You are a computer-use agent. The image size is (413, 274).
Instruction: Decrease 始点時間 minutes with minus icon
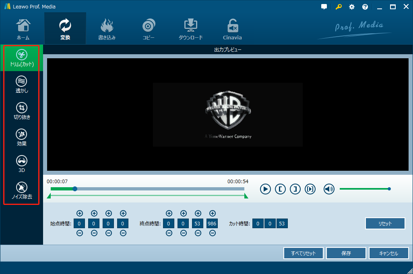94,233
